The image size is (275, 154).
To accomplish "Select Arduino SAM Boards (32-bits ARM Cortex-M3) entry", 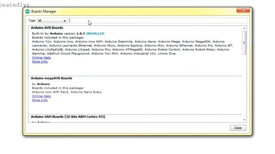I will 68,117.
